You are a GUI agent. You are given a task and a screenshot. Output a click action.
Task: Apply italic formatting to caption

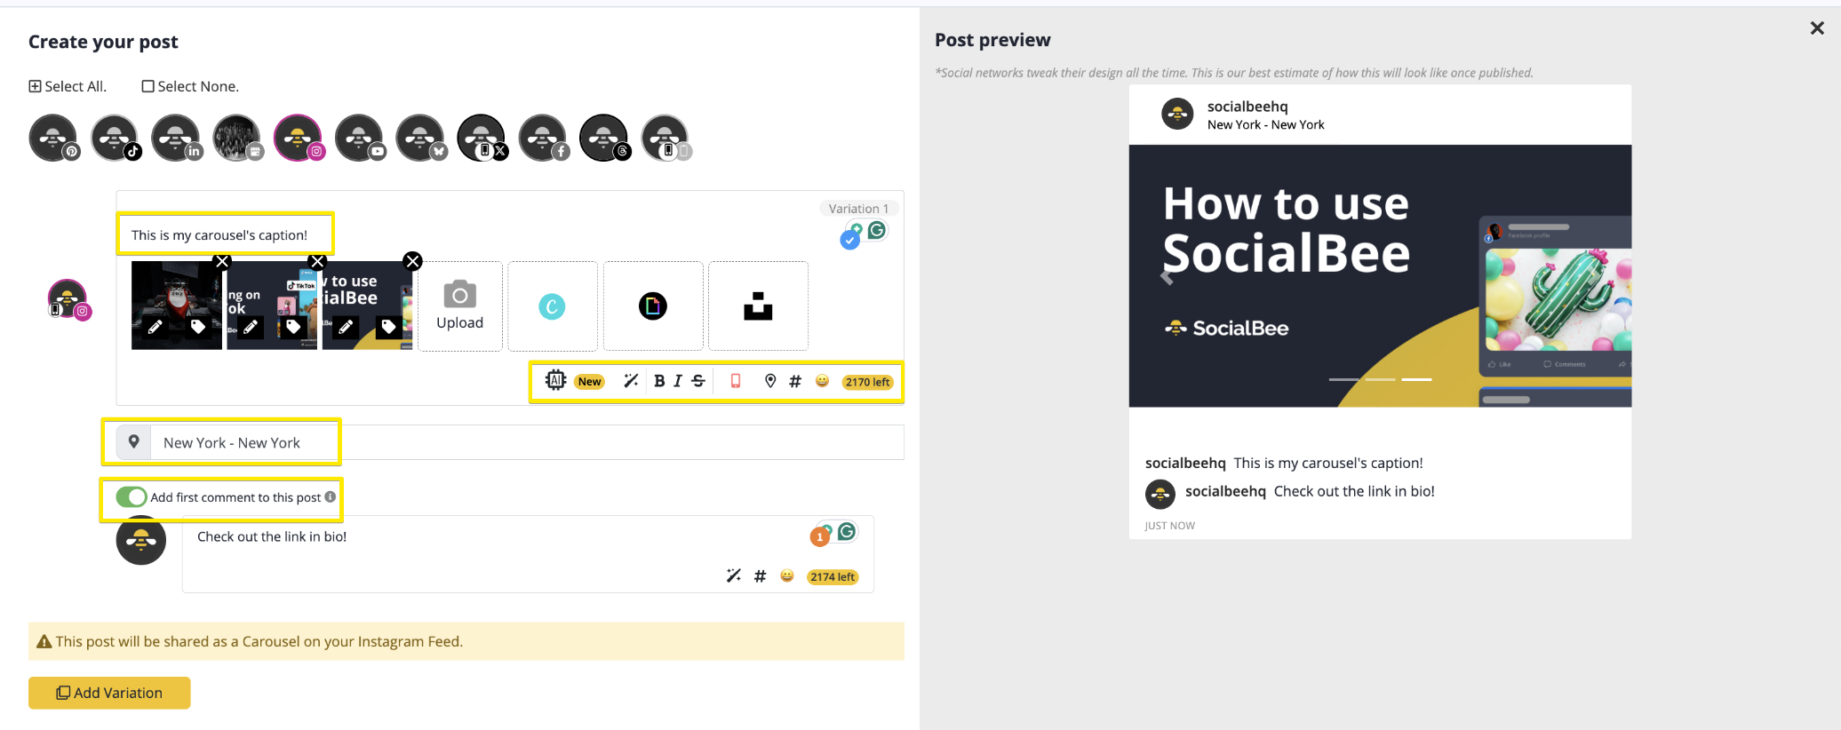(678, 381)
